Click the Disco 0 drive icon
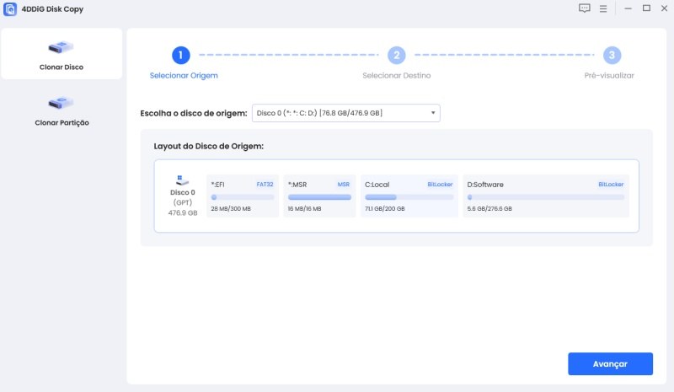 click(x=182, y=180)
